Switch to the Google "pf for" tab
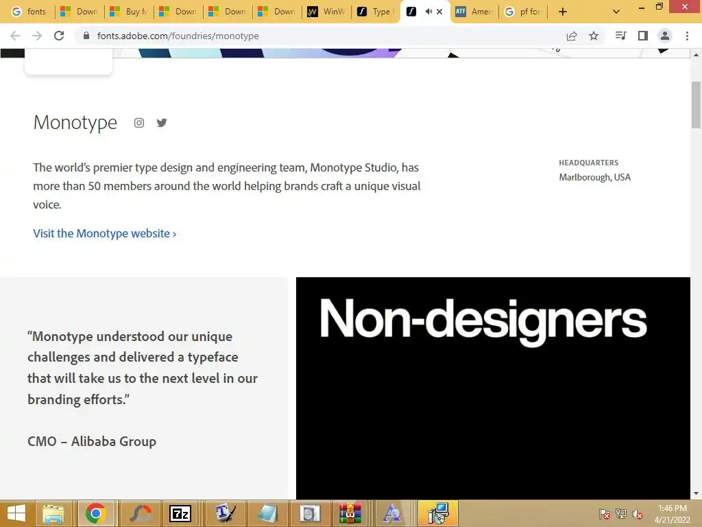 point(523,12)
